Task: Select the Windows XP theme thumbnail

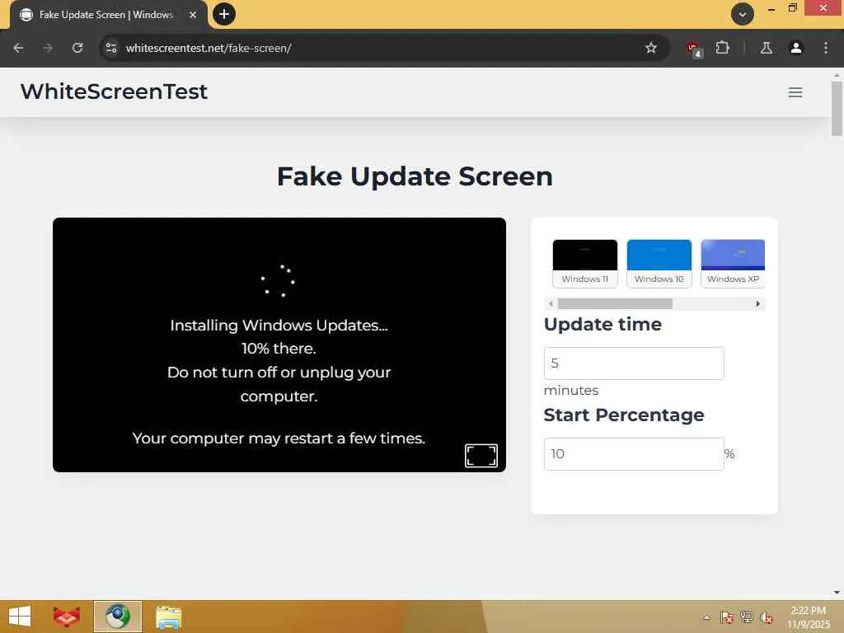Action: 733,263
